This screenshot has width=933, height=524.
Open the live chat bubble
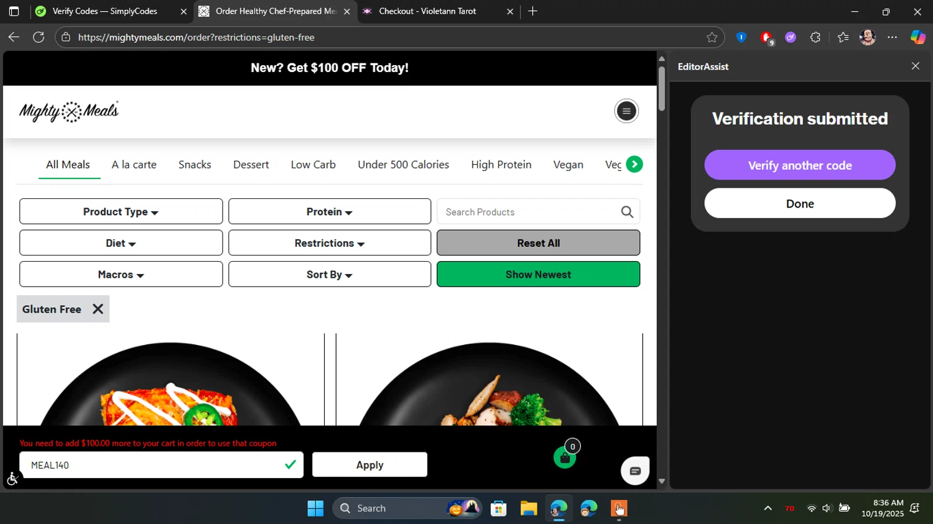[635, 471]
